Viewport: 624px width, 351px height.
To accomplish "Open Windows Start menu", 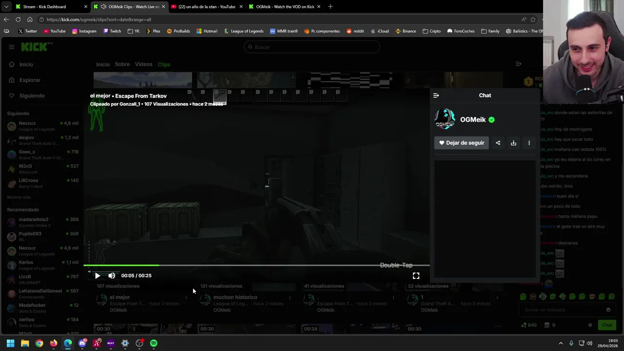I will (x=10, y=343).
